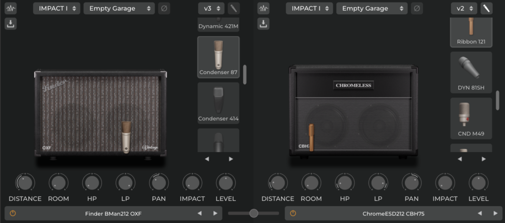The height and width of the screenshot is (223, 505).
Task: Open the v2 version dropdown
Action: tap(464, 8)
